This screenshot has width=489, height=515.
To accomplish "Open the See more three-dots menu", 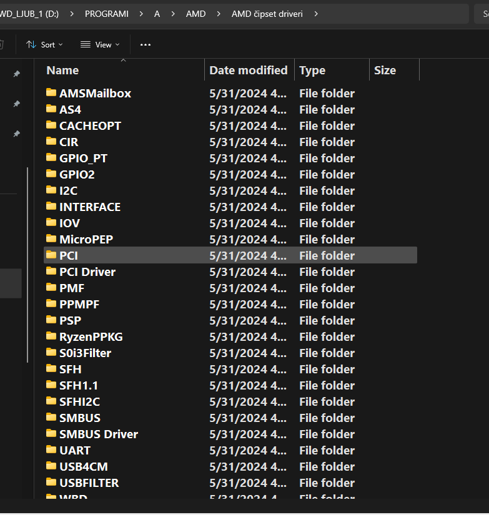I will tap(146, 44).
